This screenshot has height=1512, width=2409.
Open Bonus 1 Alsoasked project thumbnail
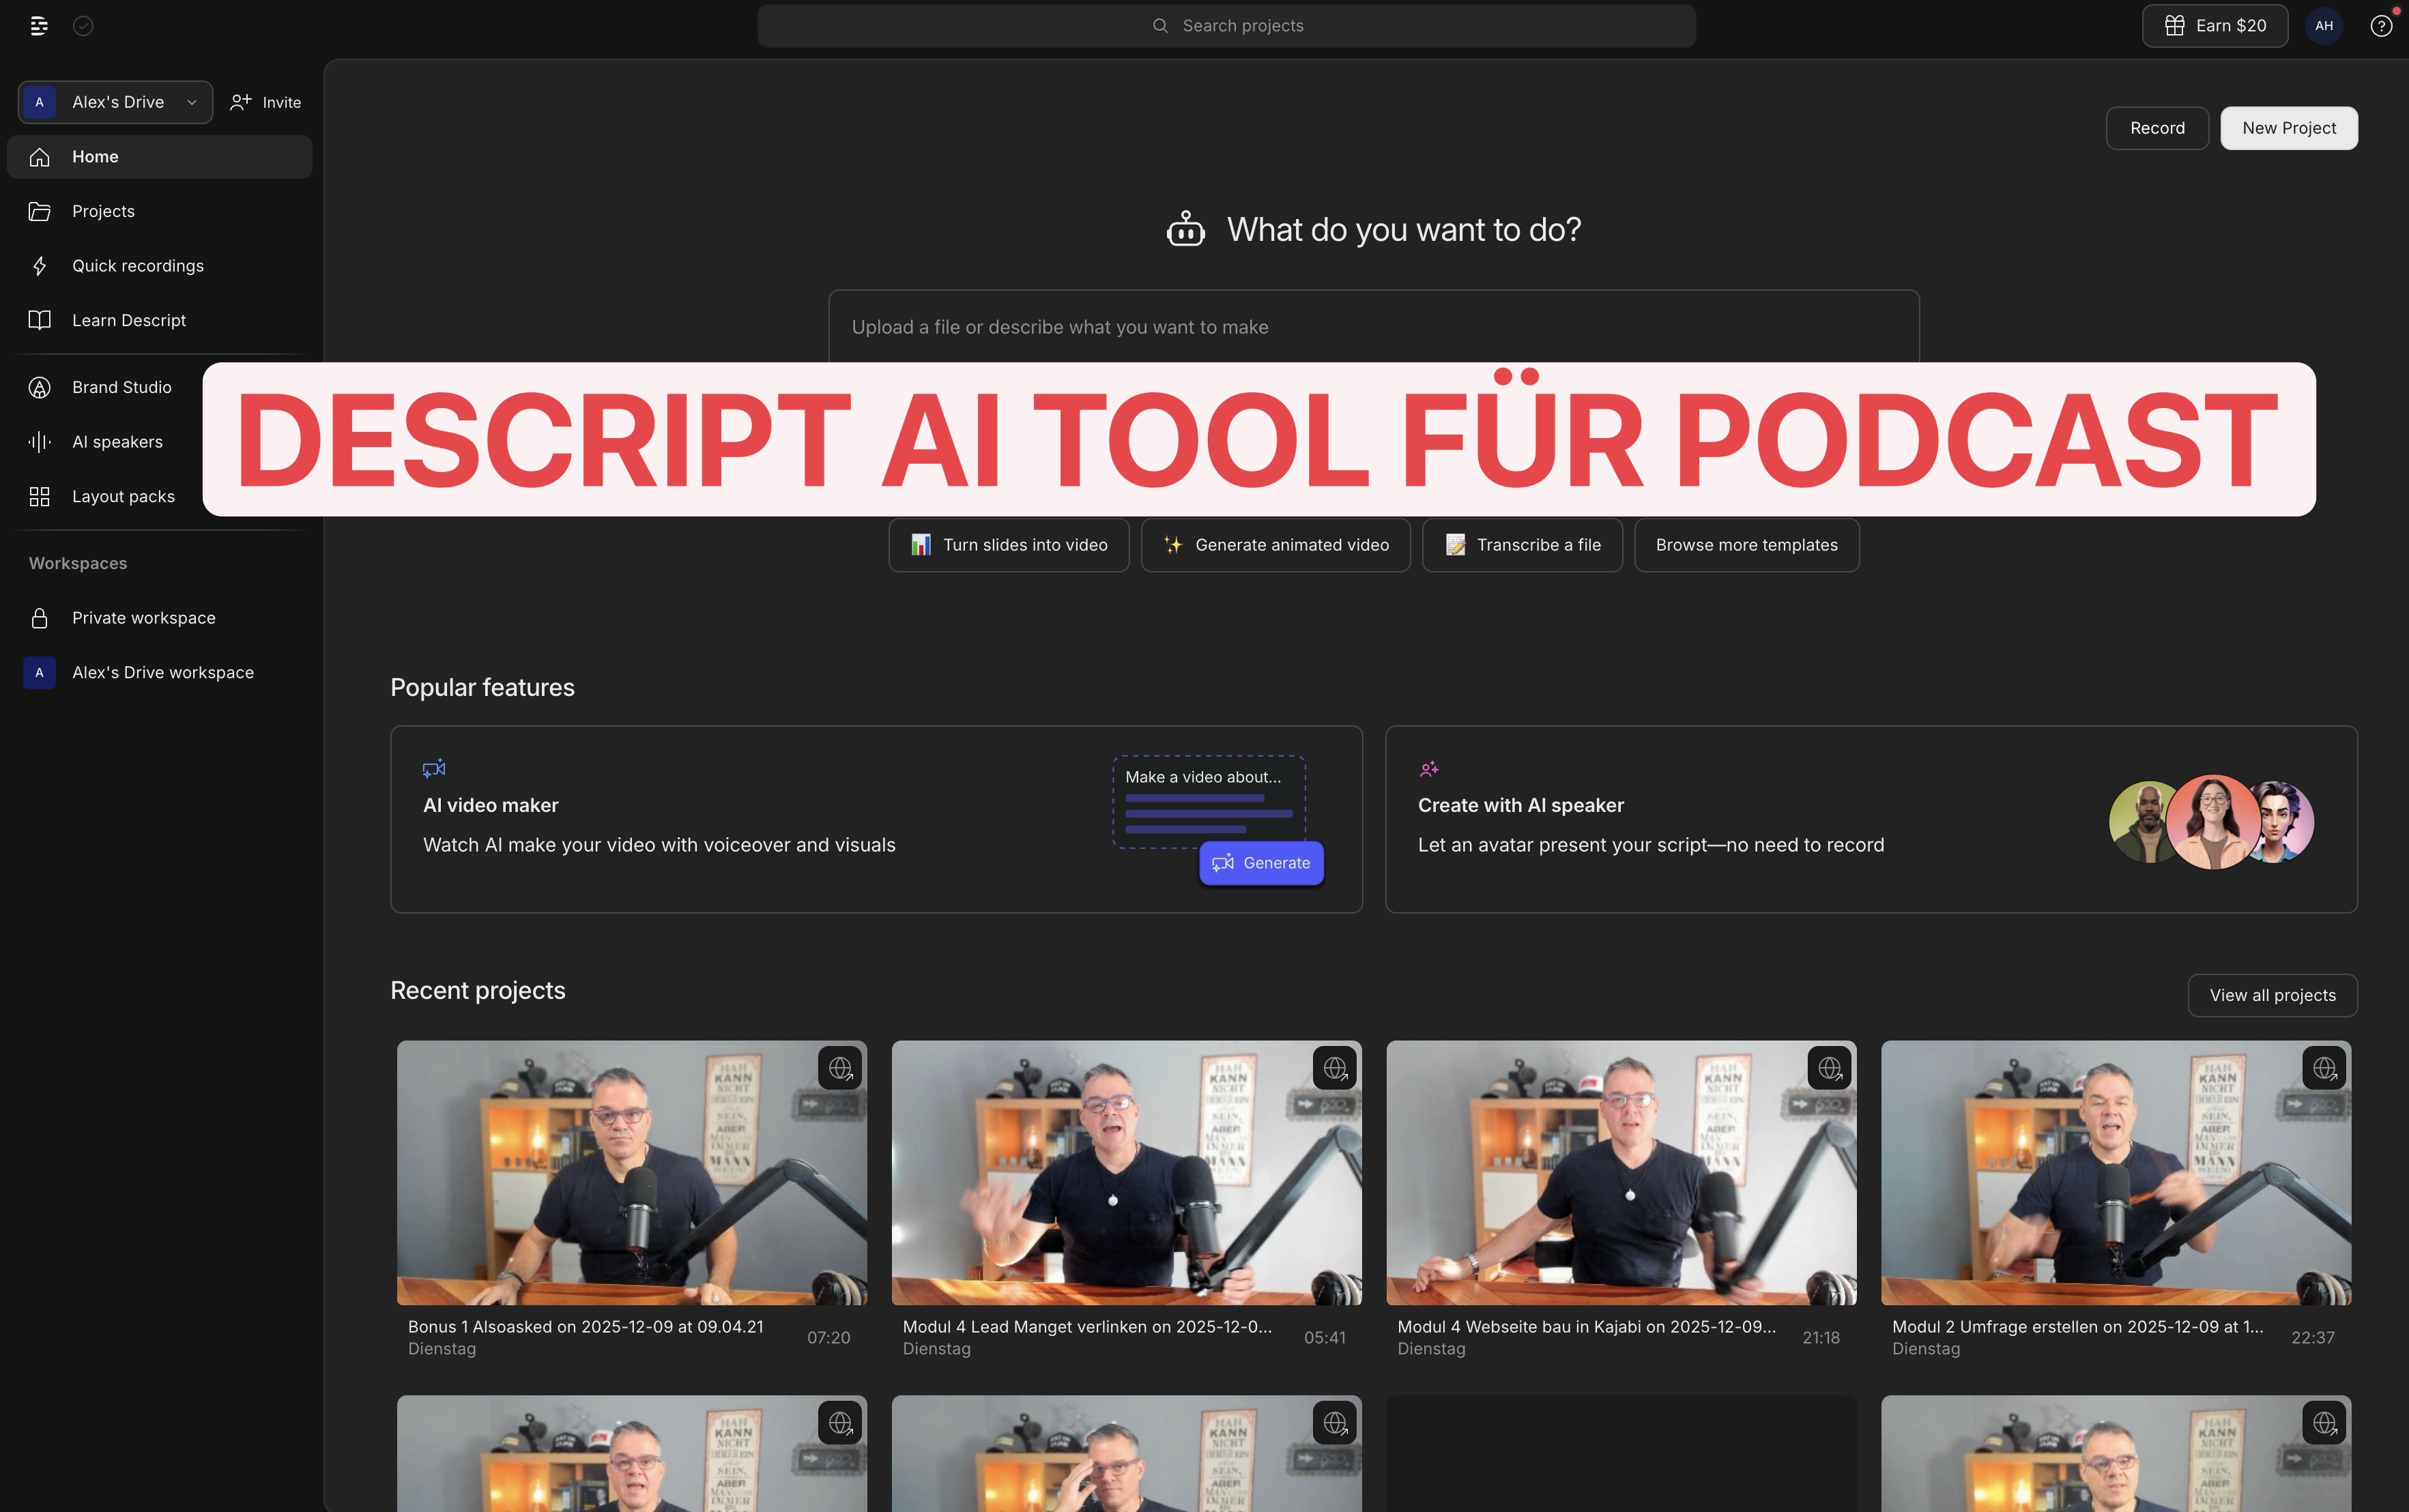click(x=631, y=1172)
